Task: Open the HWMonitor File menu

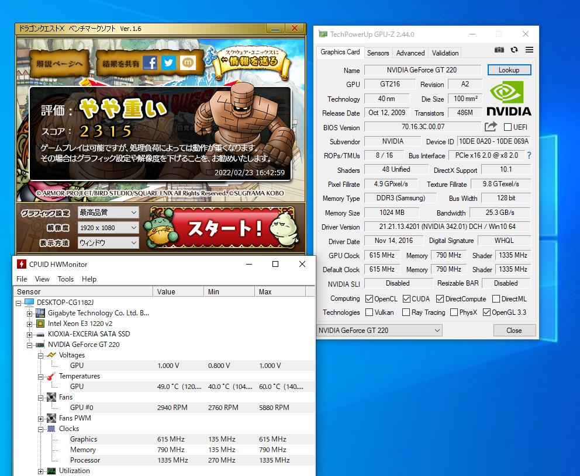Action: [22, 279]
